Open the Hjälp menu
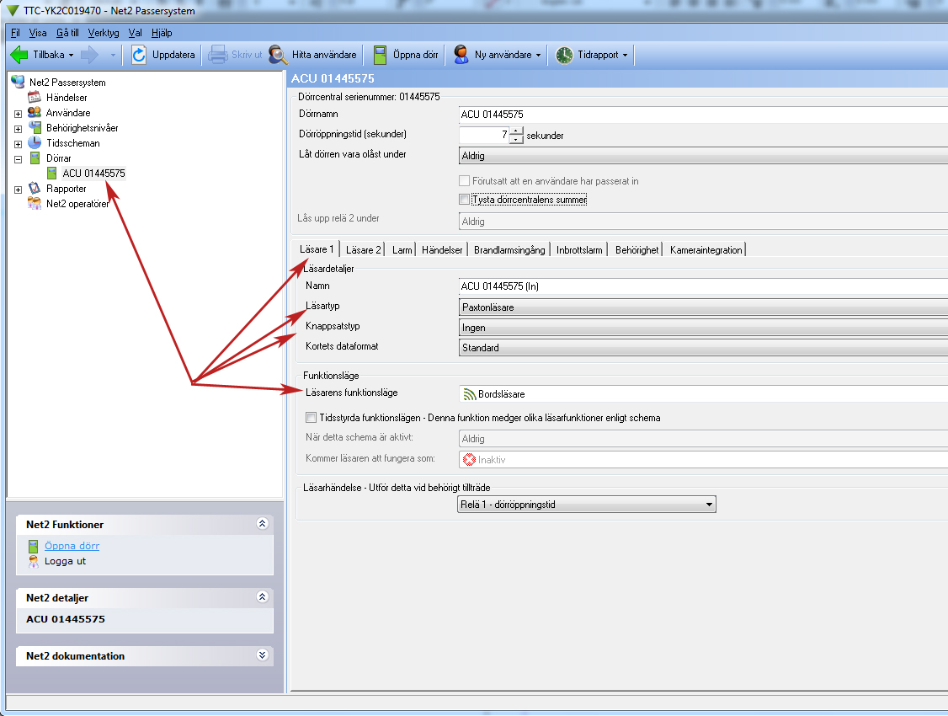Image resolution: width=948 pixels, height=716 pixels. pos(162,33)
